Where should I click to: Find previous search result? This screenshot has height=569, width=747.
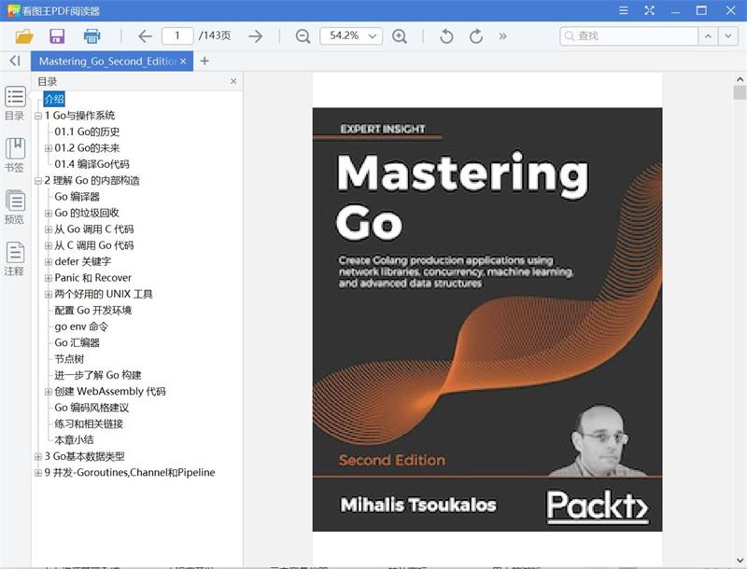pos(708,35)
